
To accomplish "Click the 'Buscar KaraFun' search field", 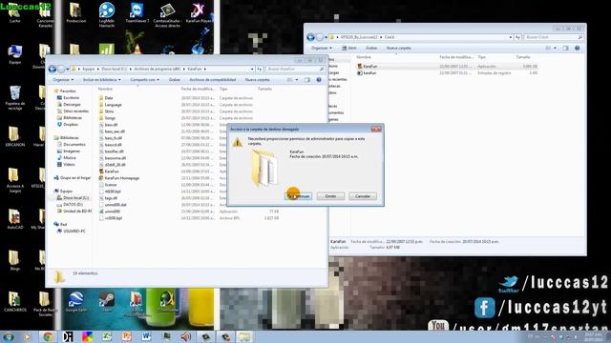I will point(295,69).
